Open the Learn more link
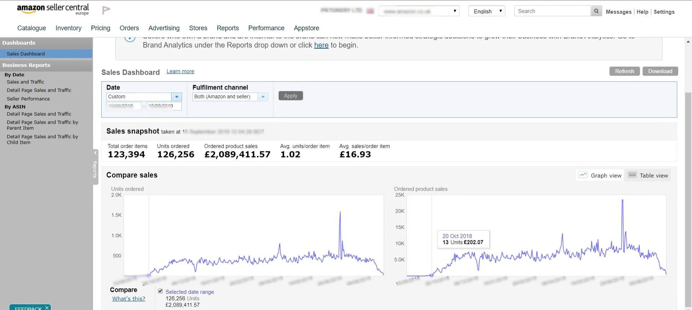The image size is (692, 310). (x=180, y=71)
